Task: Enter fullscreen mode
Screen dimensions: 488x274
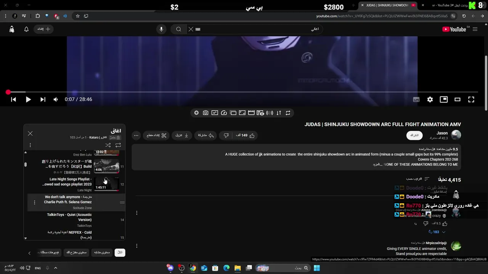Action: tap(471, 99)
